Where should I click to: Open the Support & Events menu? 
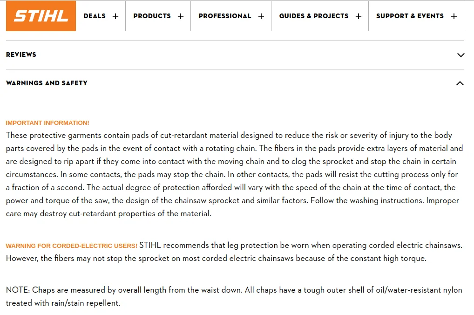click(416, 16)
